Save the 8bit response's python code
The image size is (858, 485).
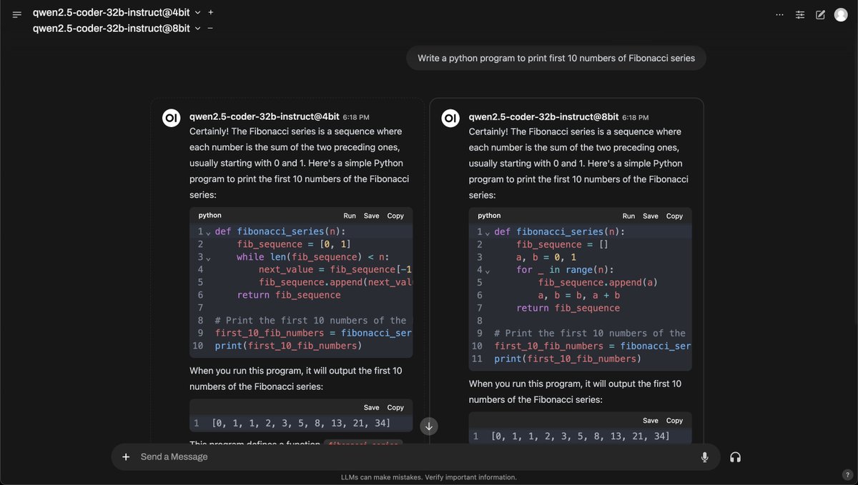(651, 216)
